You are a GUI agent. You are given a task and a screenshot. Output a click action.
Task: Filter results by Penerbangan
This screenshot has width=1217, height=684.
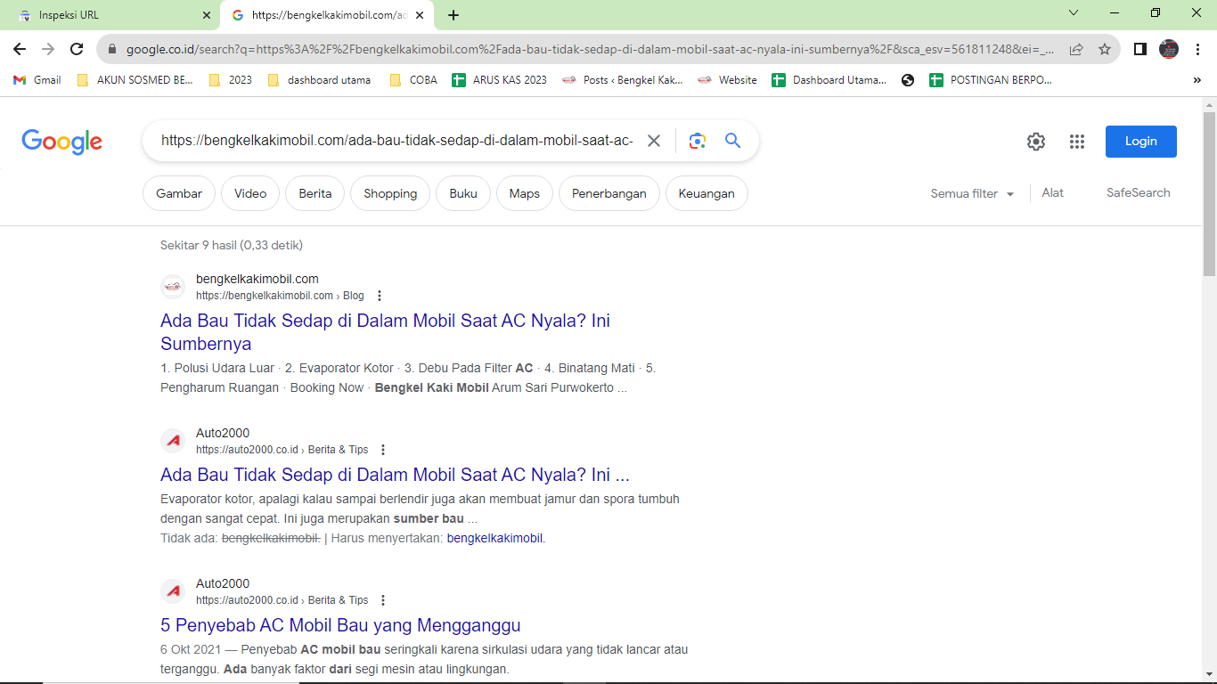point(609,193)
